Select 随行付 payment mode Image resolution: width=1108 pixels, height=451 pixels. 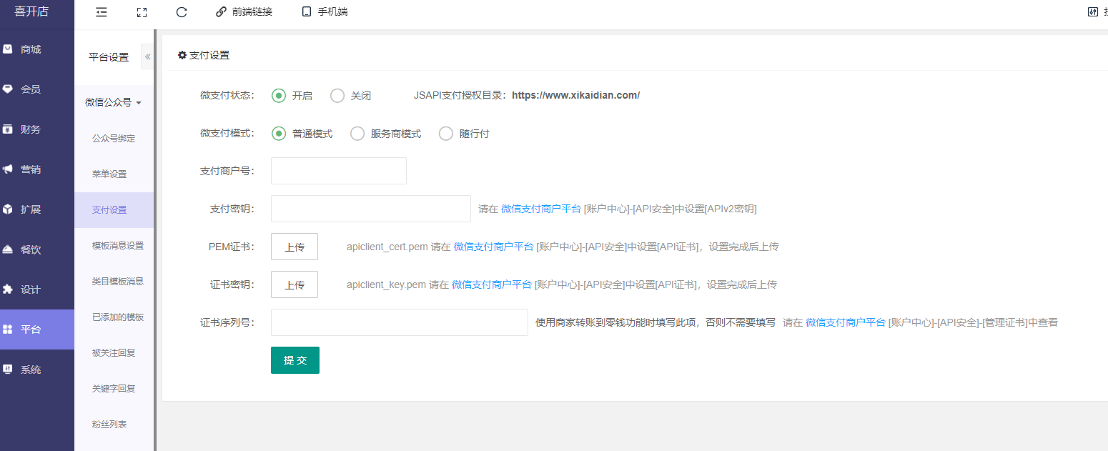point(464,134)
